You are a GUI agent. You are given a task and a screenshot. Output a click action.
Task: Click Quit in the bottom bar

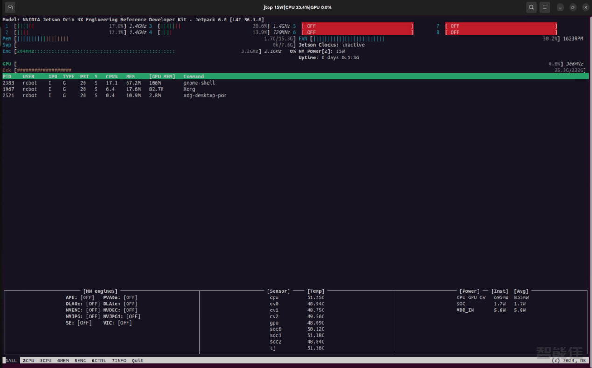click(137, 361)
